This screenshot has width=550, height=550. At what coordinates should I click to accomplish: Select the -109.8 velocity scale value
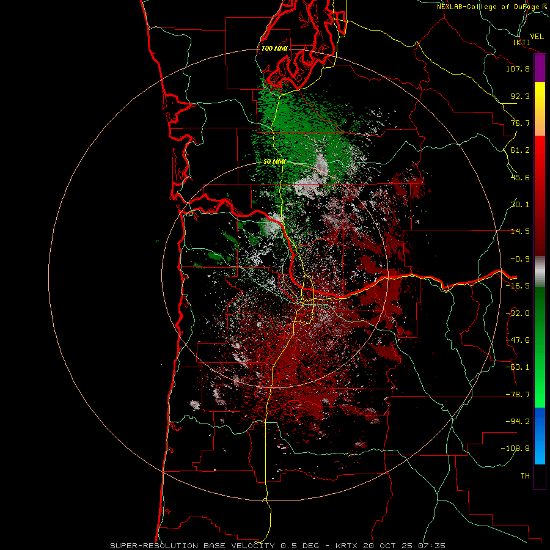coord(516,449)
